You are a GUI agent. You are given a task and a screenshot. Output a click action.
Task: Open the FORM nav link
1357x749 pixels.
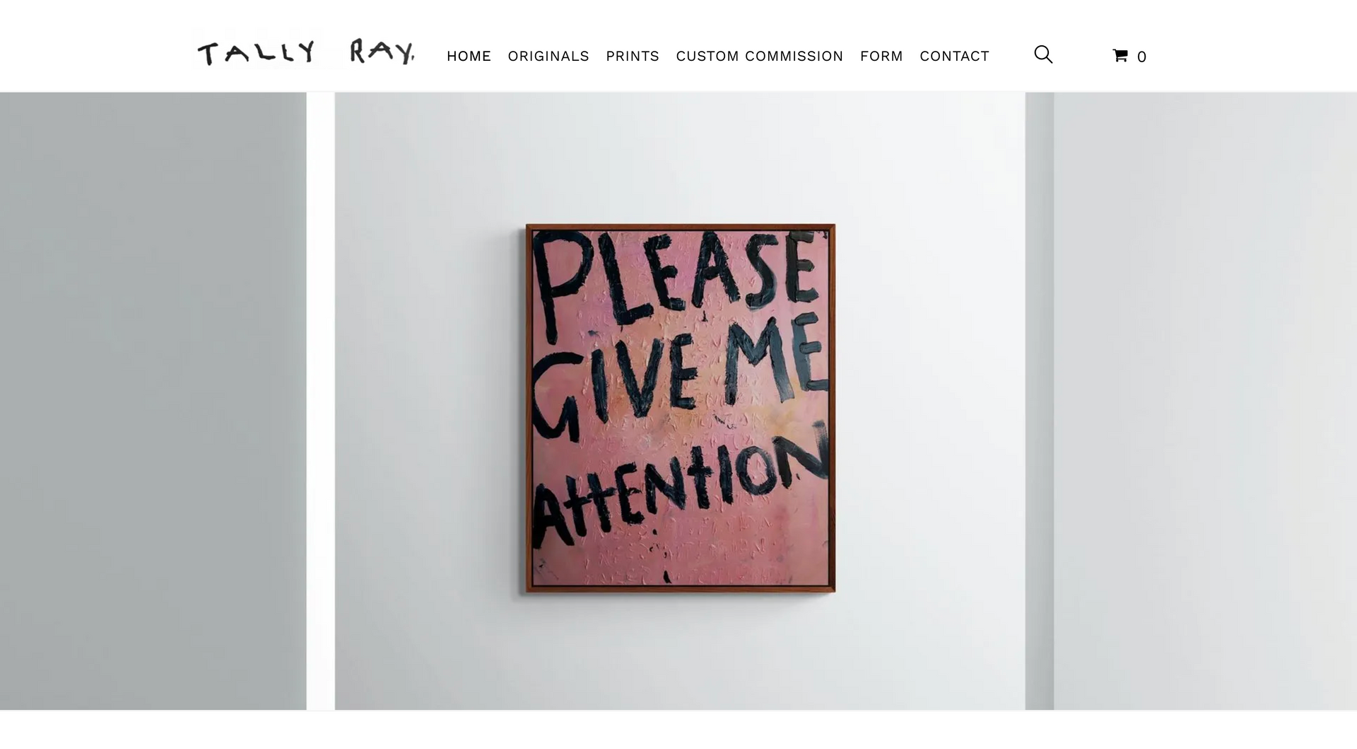pos(881,56)
